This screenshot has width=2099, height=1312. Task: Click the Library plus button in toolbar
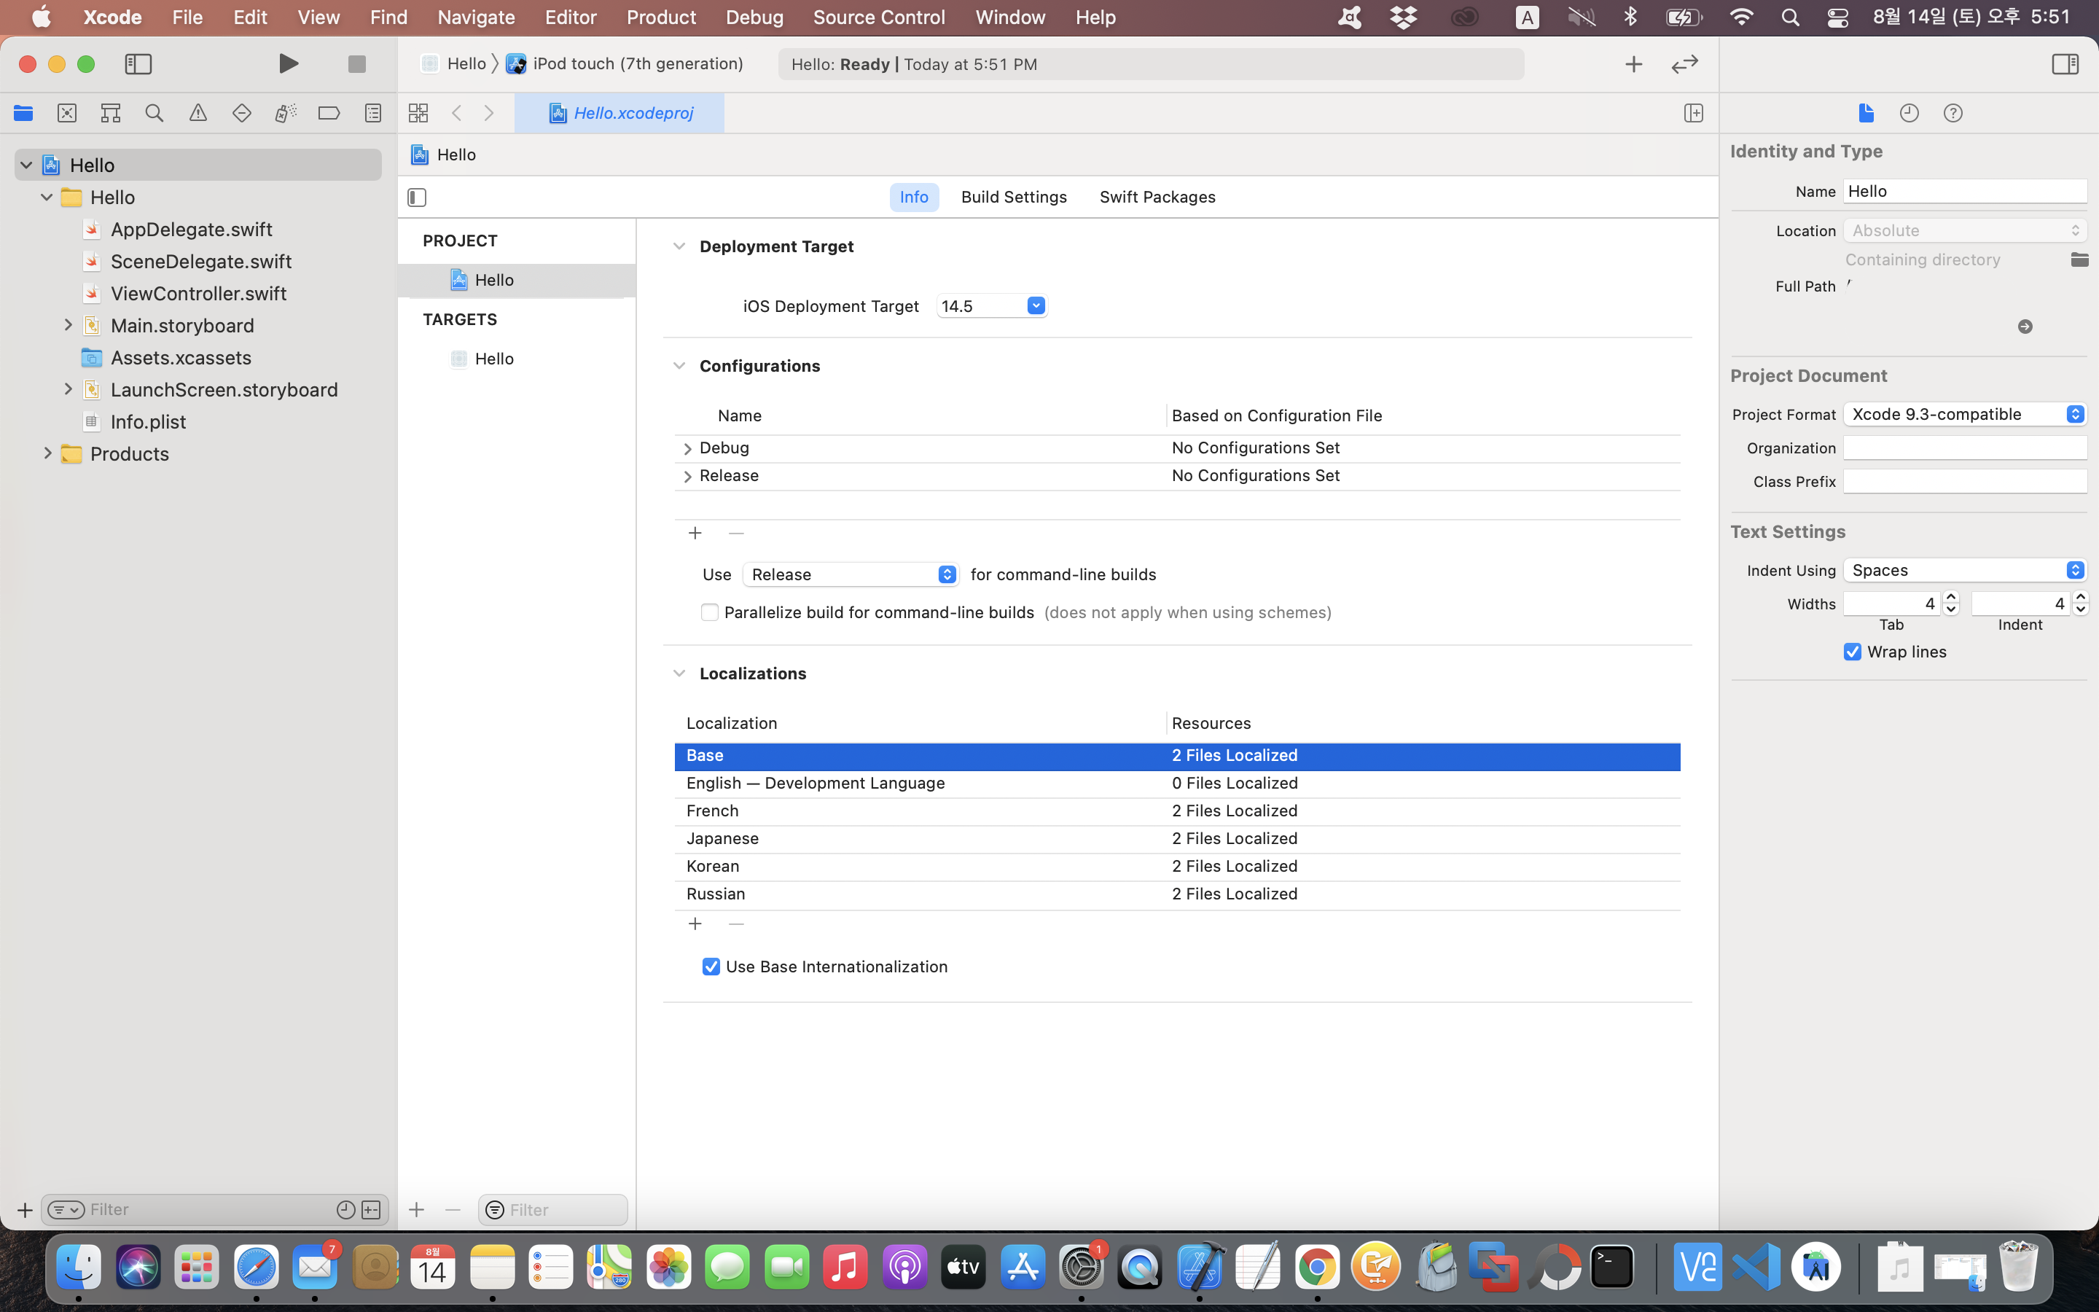[x=1633, y=64]
